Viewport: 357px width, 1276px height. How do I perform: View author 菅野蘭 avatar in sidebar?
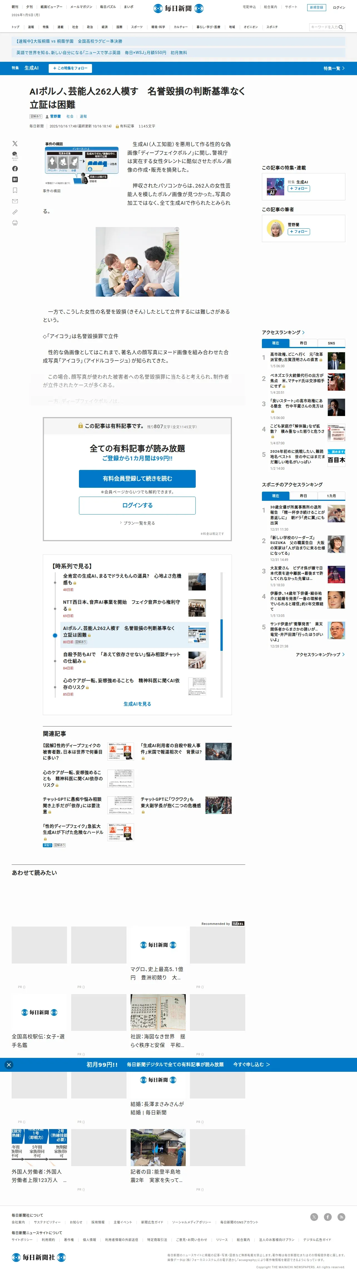click(275, 228)
